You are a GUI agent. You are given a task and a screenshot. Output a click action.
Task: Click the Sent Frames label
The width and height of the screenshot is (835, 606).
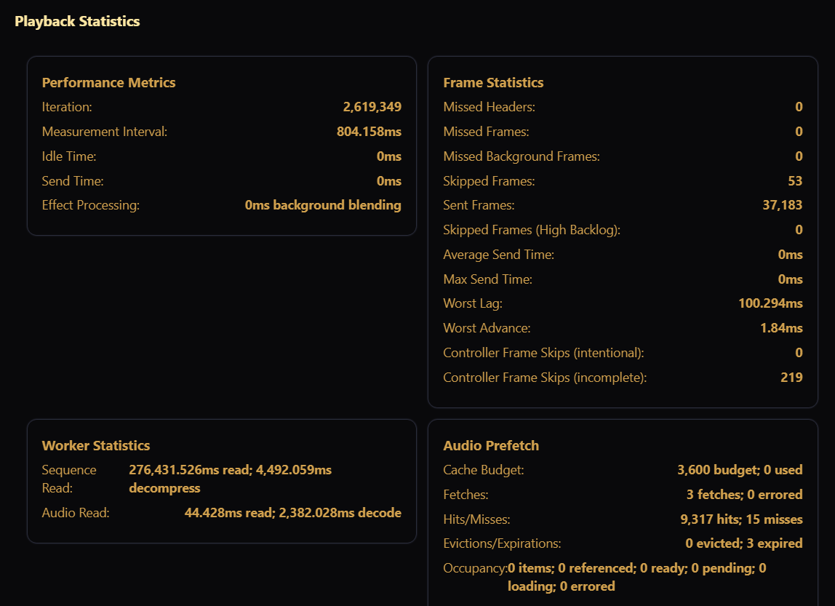click(x=479, y=205)
